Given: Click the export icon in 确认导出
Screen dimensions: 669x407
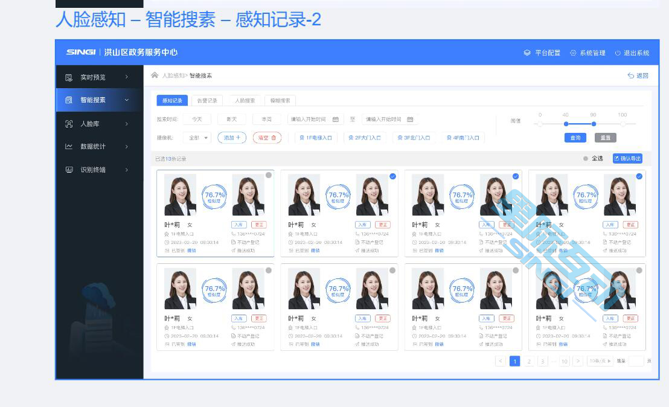Looking at the screenshot, I should coord(616,158).
